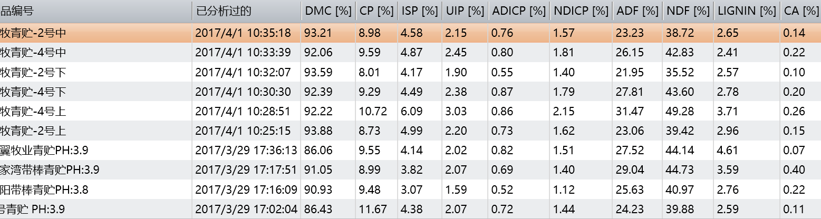Select the ADF [%] column header
Screen dimensions: 821x219
(638, 11)
